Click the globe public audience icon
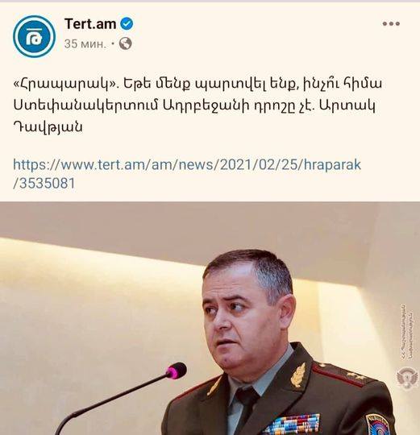The height and width of the screenshot is (435, 420). 126,43
